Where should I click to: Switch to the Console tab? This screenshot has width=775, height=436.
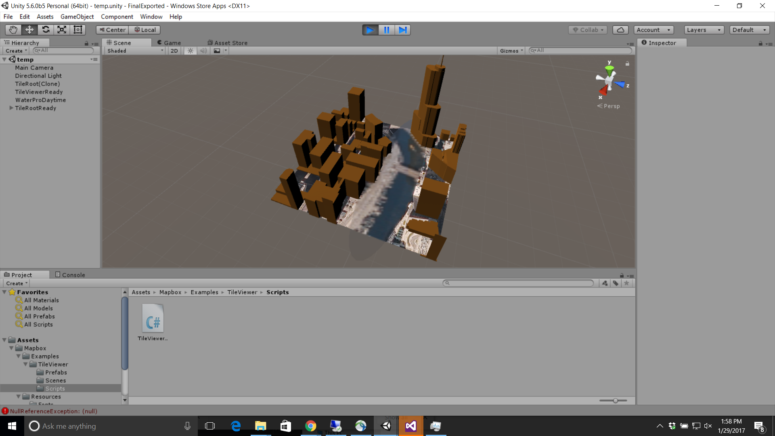click(70, 275)
